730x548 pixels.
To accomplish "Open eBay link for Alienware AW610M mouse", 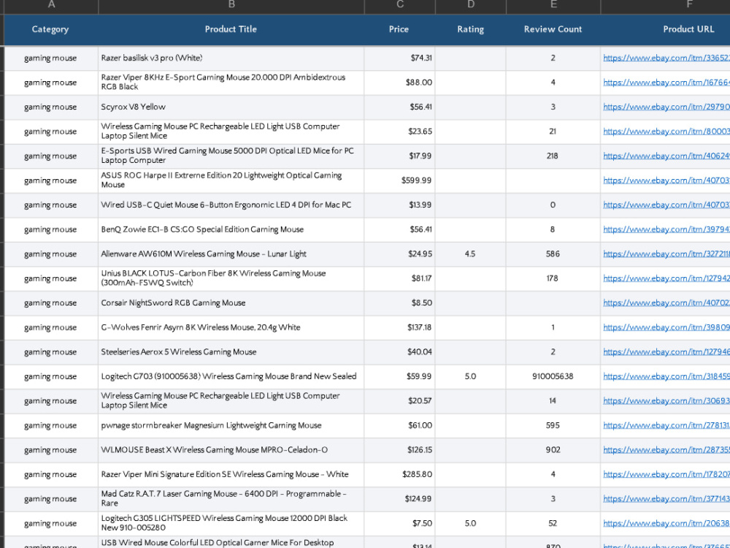I will (x=666, y=254).
